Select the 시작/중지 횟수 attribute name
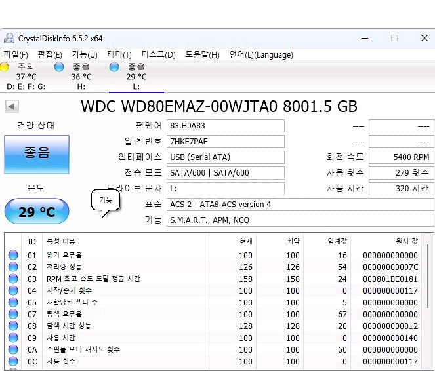 tap(69, 290)
